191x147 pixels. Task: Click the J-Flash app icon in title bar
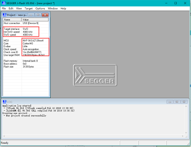pyautogui.click(x=4, y=3)
